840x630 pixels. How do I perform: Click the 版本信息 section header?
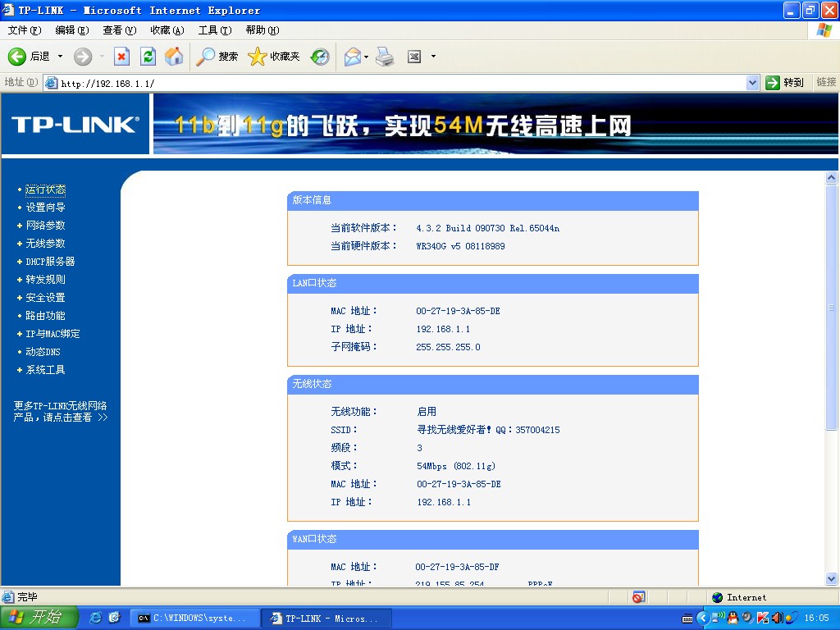click(x=493, y=200)
